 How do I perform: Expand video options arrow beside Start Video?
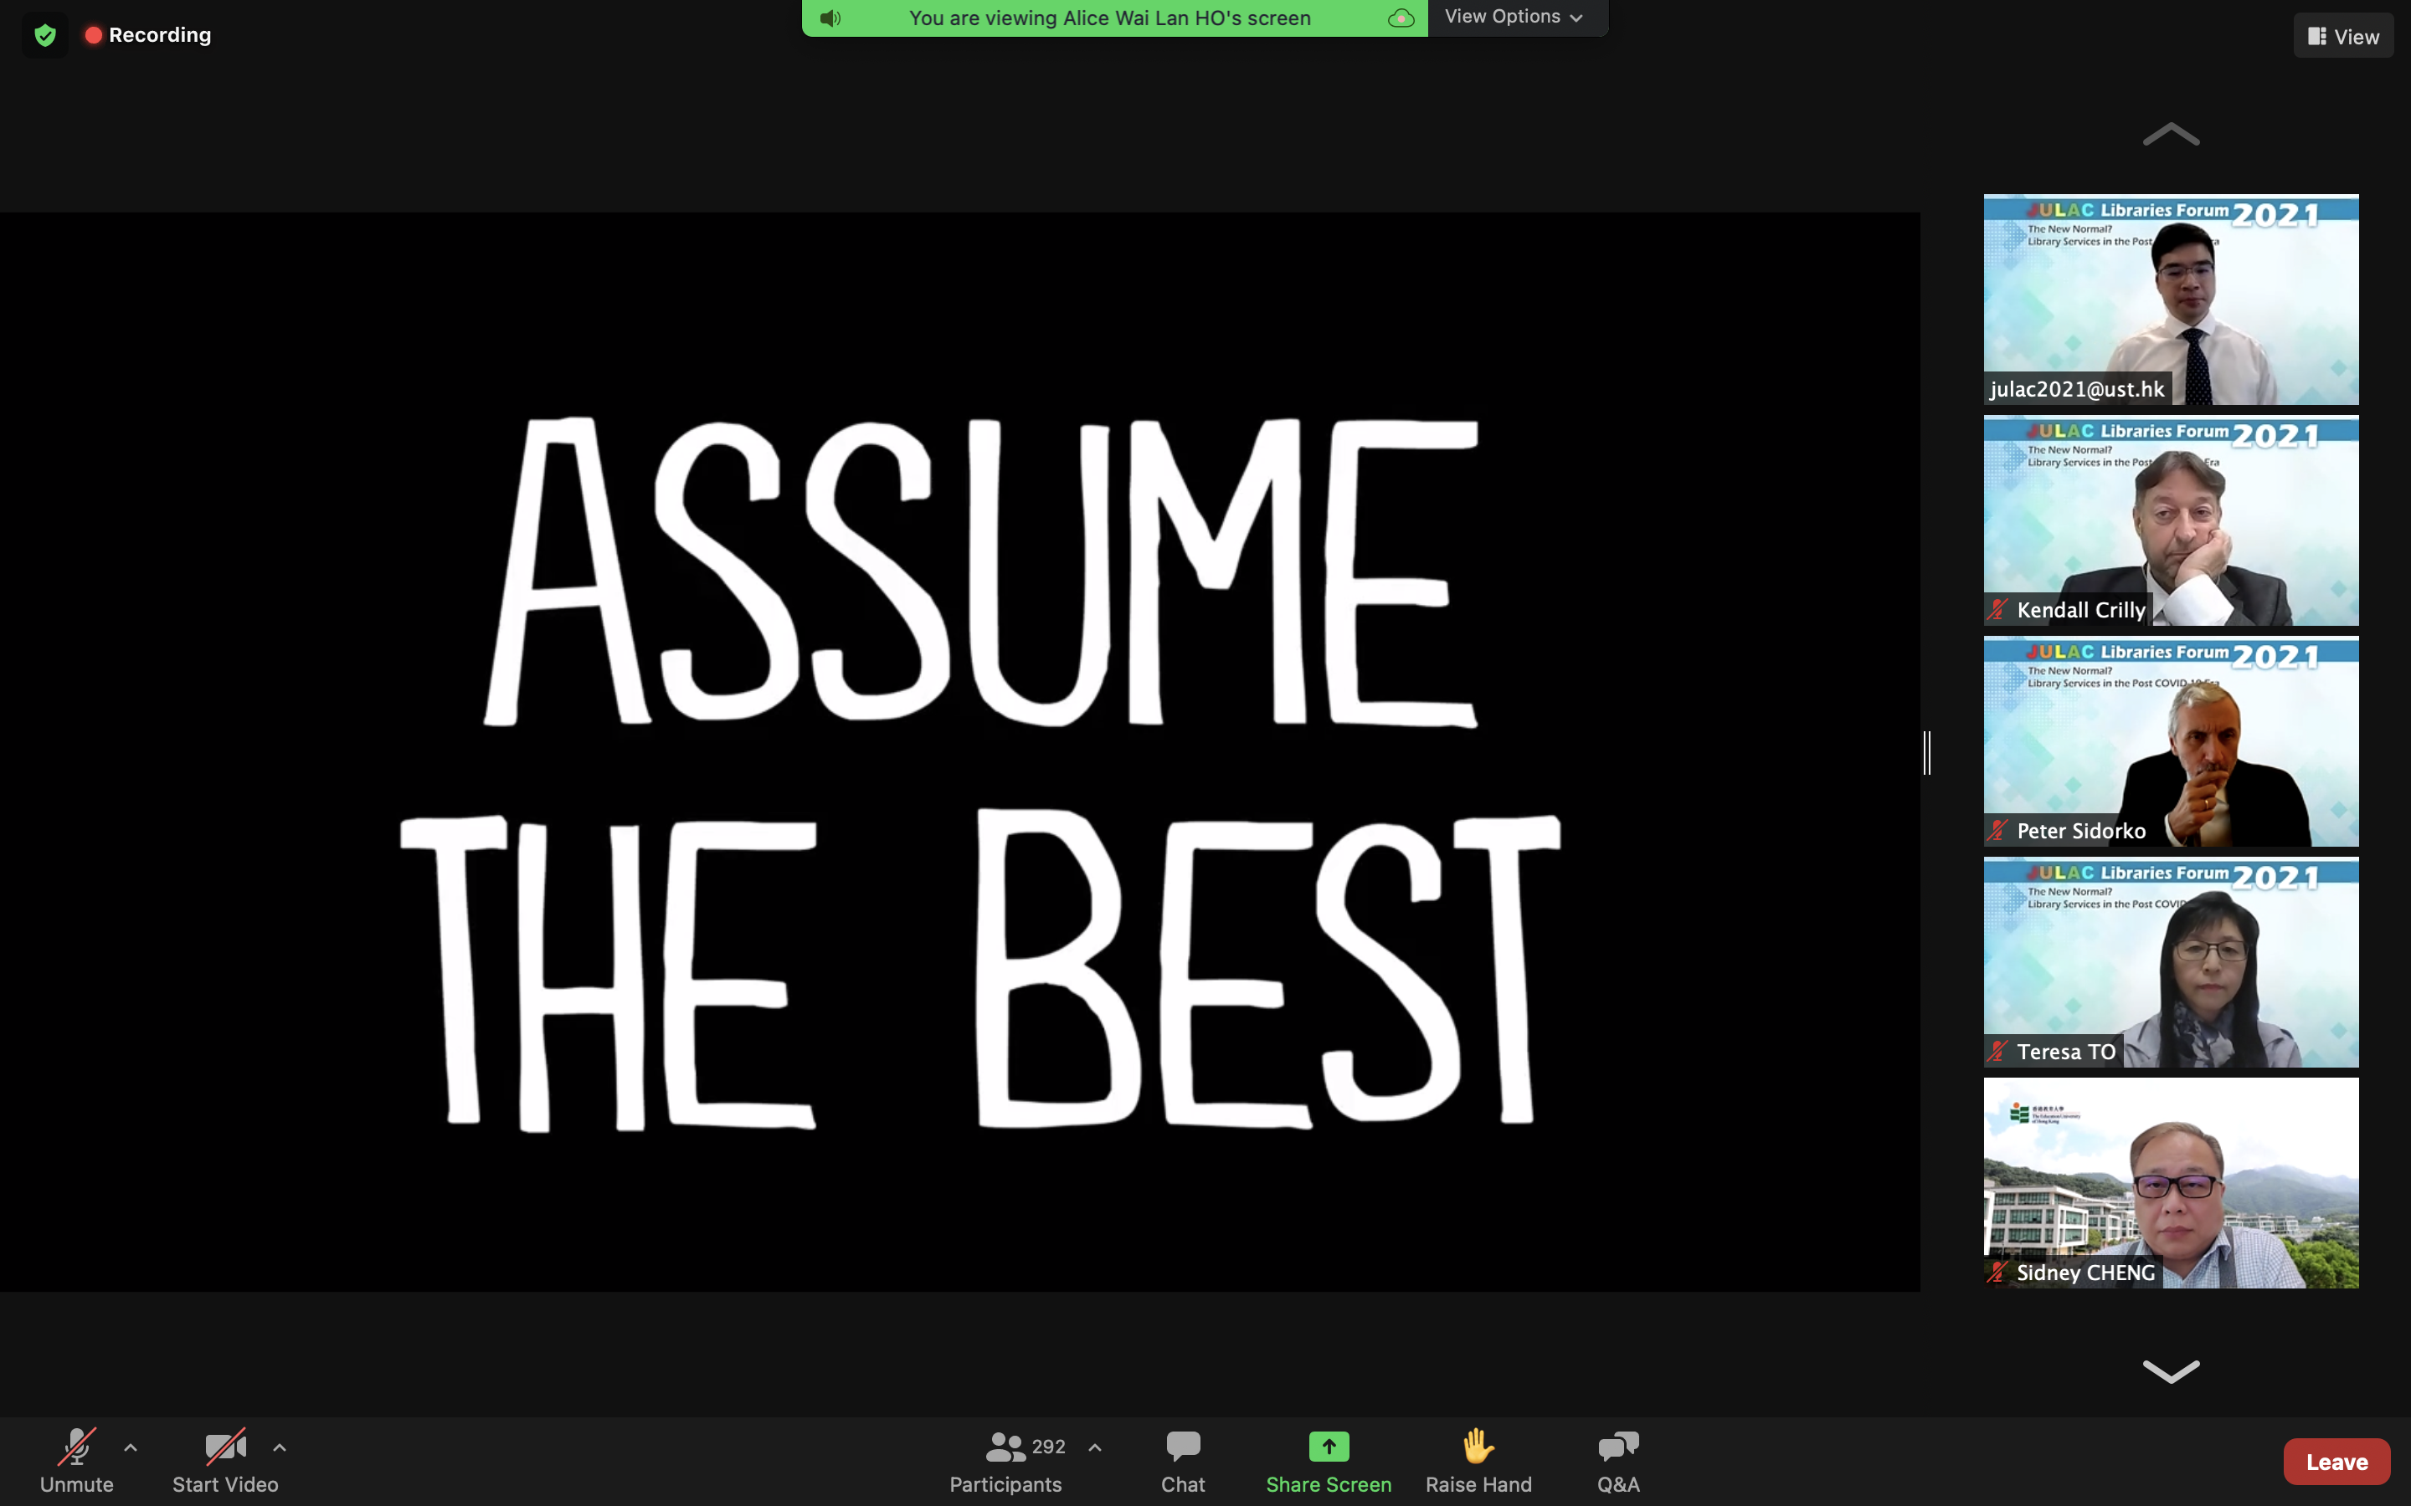pyautogui.click(x=280, y=1447)
